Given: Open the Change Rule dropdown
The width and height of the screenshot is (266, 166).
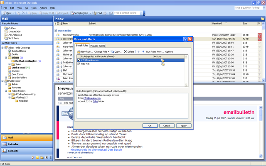Looking at the screenshot, I should [101, 51].
